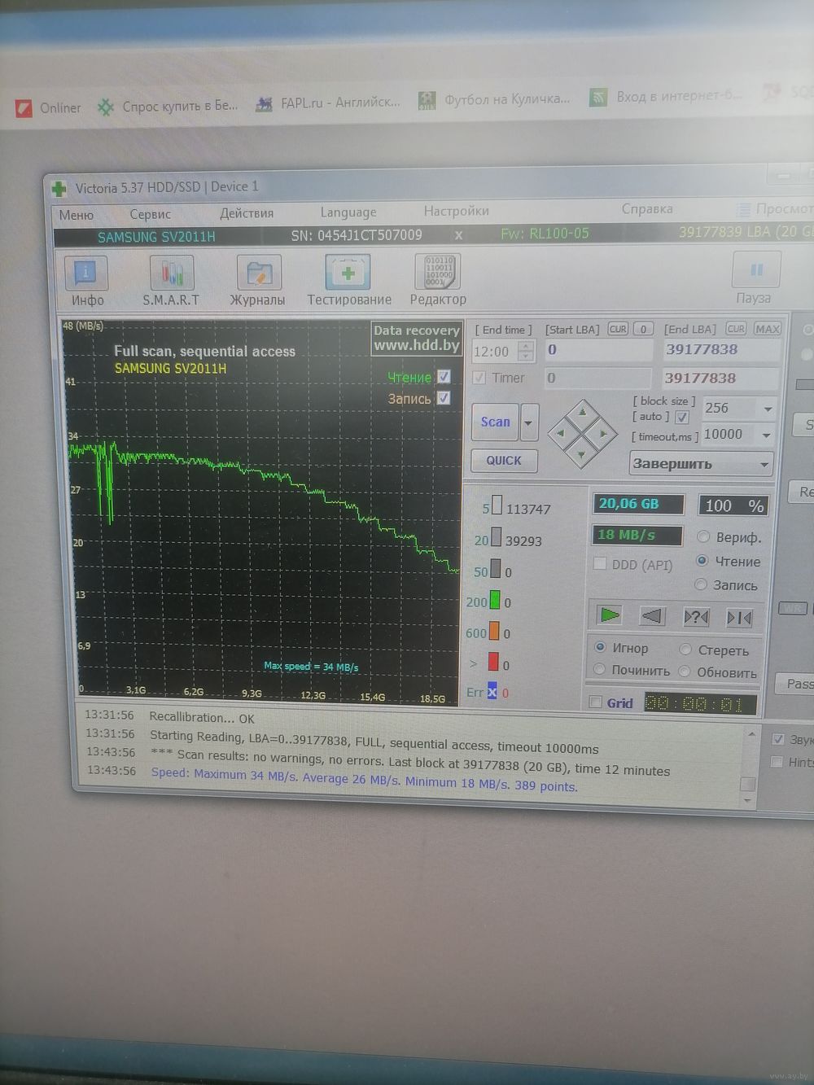814x1085 pixels.
Task: Click the question-mark jump playback button
Action: pos(696,617)
